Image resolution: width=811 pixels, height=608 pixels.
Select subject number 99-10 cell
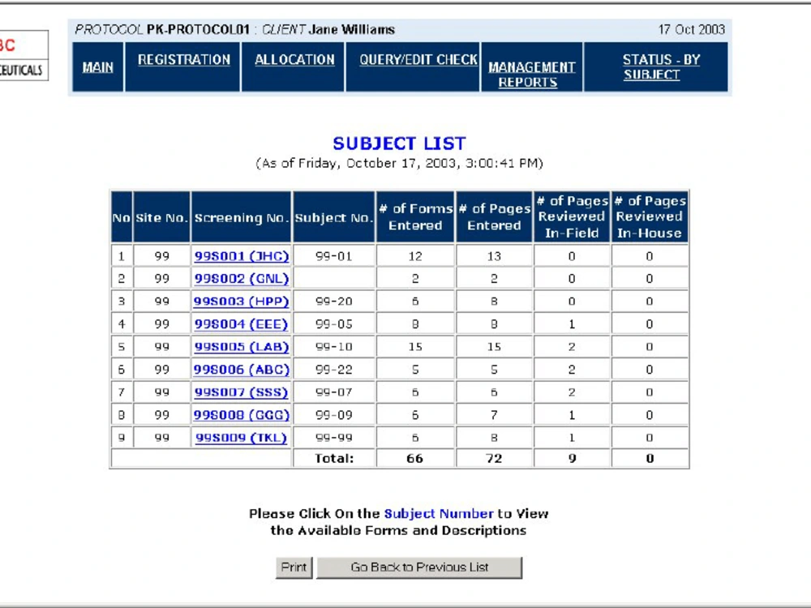pyautogui.click(x=334, y=347)
